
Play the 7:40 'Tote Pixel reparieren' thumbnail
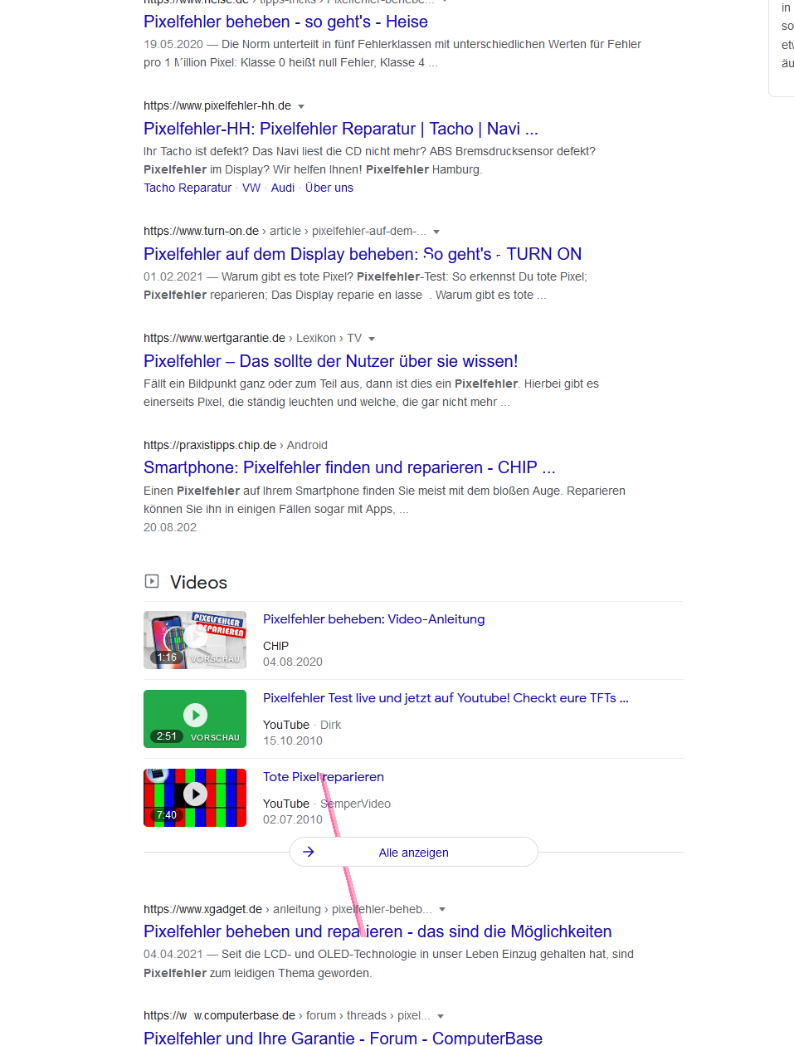pos(195,798)
